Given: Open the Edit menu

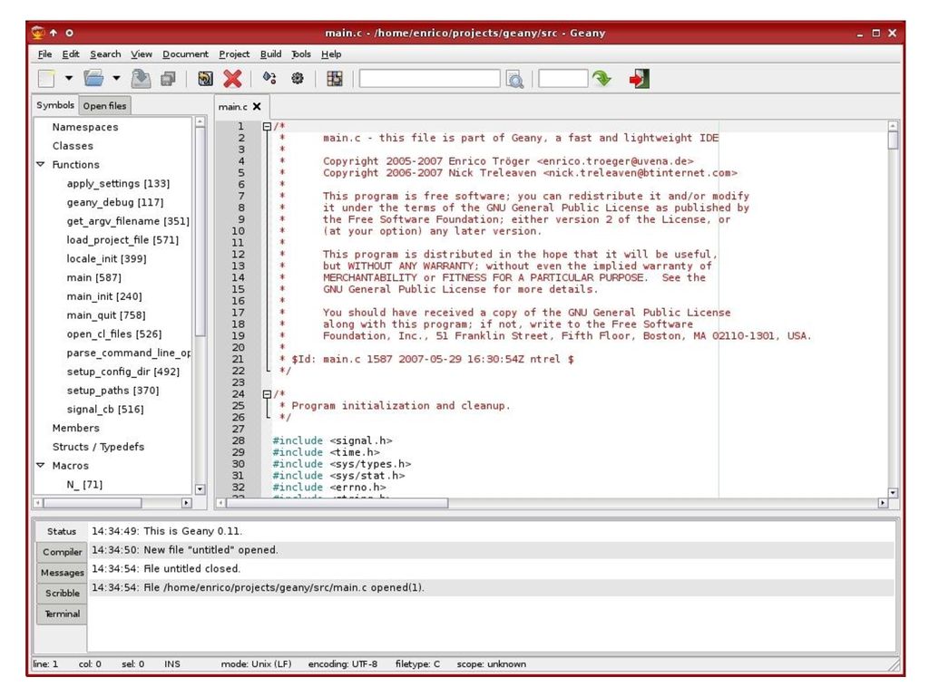Looking at the screenshot, I should tap(71, 53).
